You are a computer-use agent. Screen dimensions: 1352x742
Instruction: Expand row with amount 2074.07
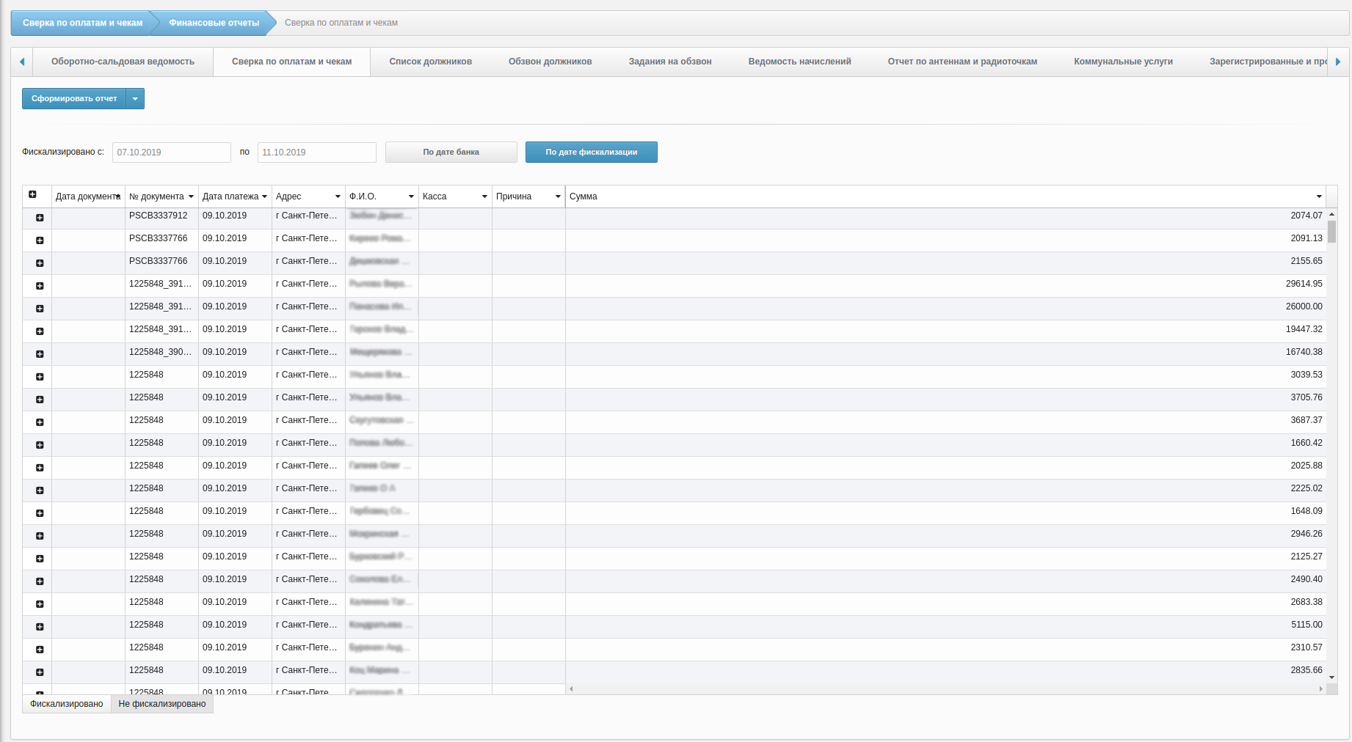pyautogui.click(x=40, y=218)
